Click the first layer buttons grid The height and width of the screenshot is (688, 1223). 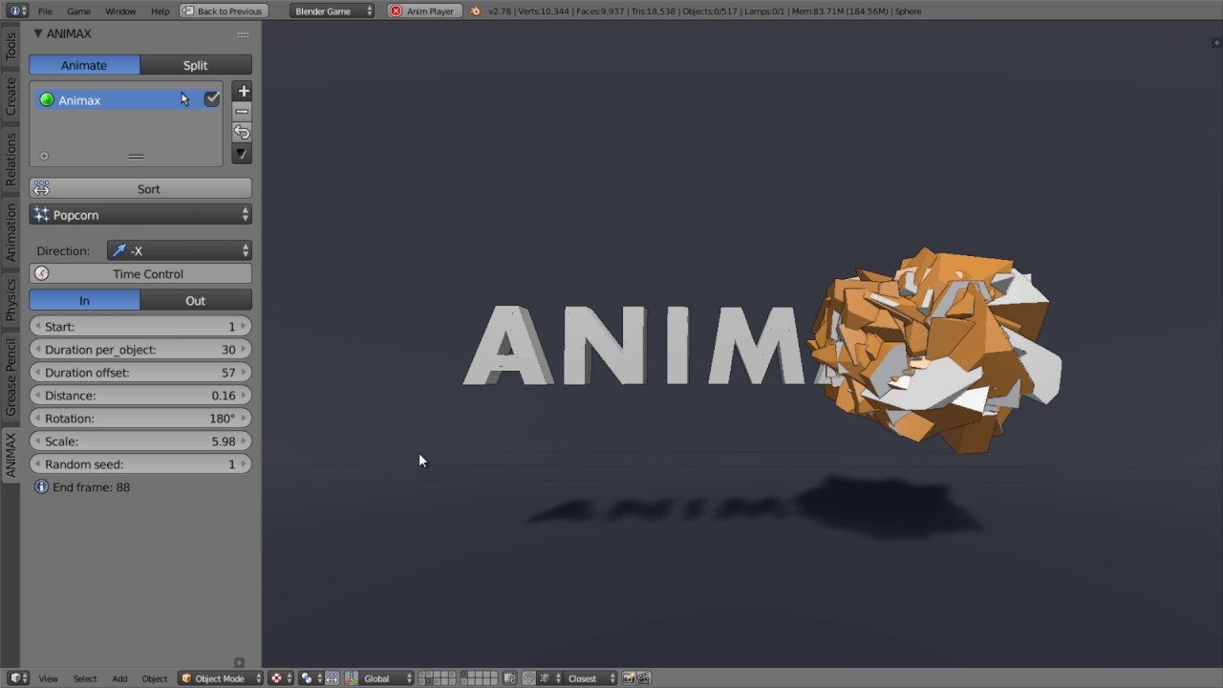[x=437, y=678]
